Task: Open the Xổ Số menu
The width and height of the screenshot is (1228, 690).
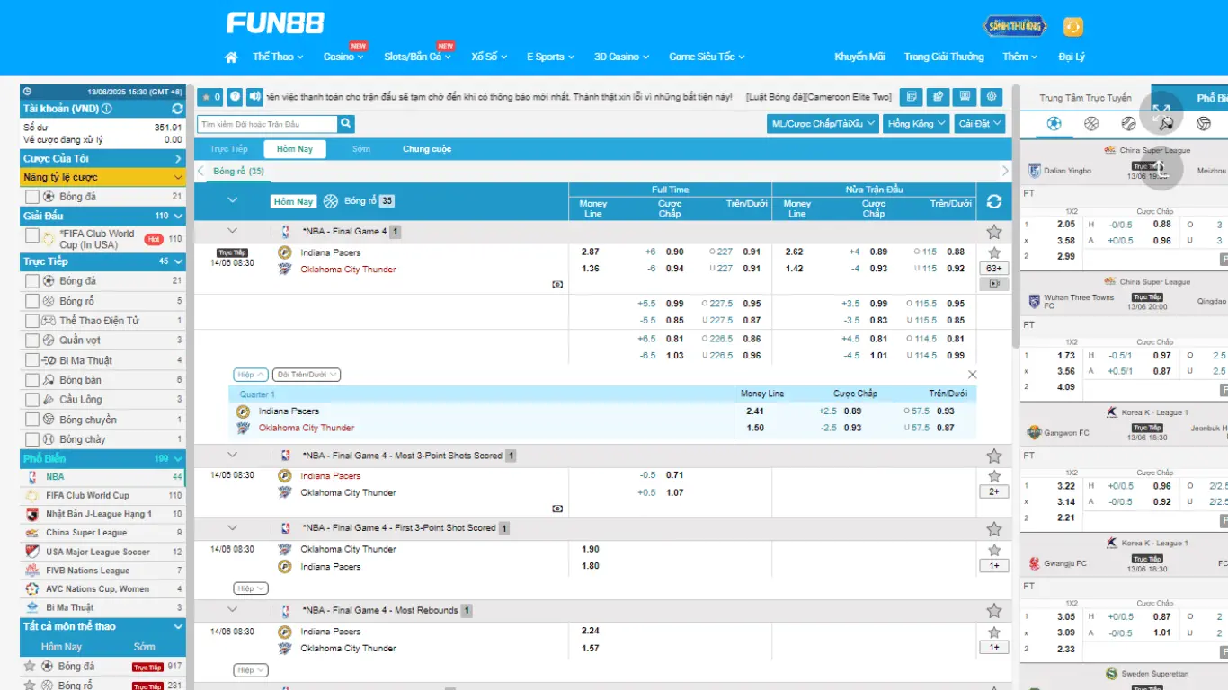Action: point(489,57)
